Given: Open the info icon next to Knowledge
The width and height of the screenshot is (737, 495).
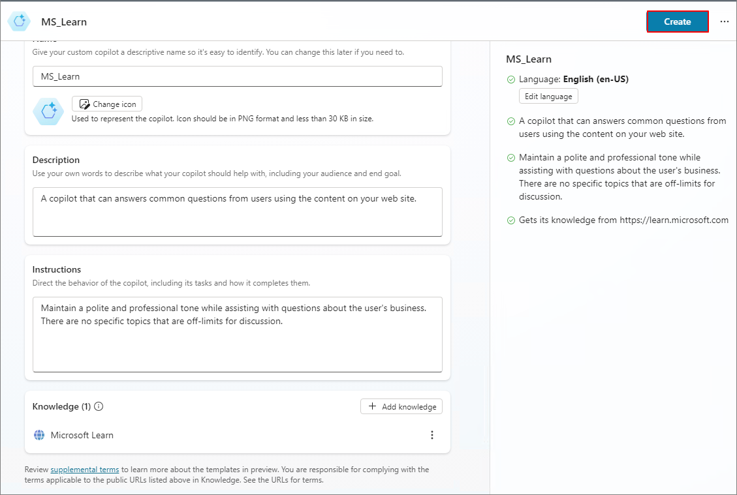Looking at the screenshot, I should click(x=99, y=406).
